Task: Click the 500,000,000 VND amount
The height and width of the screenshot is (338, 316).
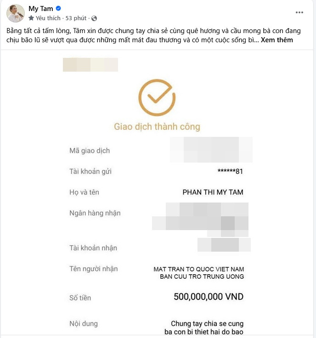Action: tap(209, 297)
